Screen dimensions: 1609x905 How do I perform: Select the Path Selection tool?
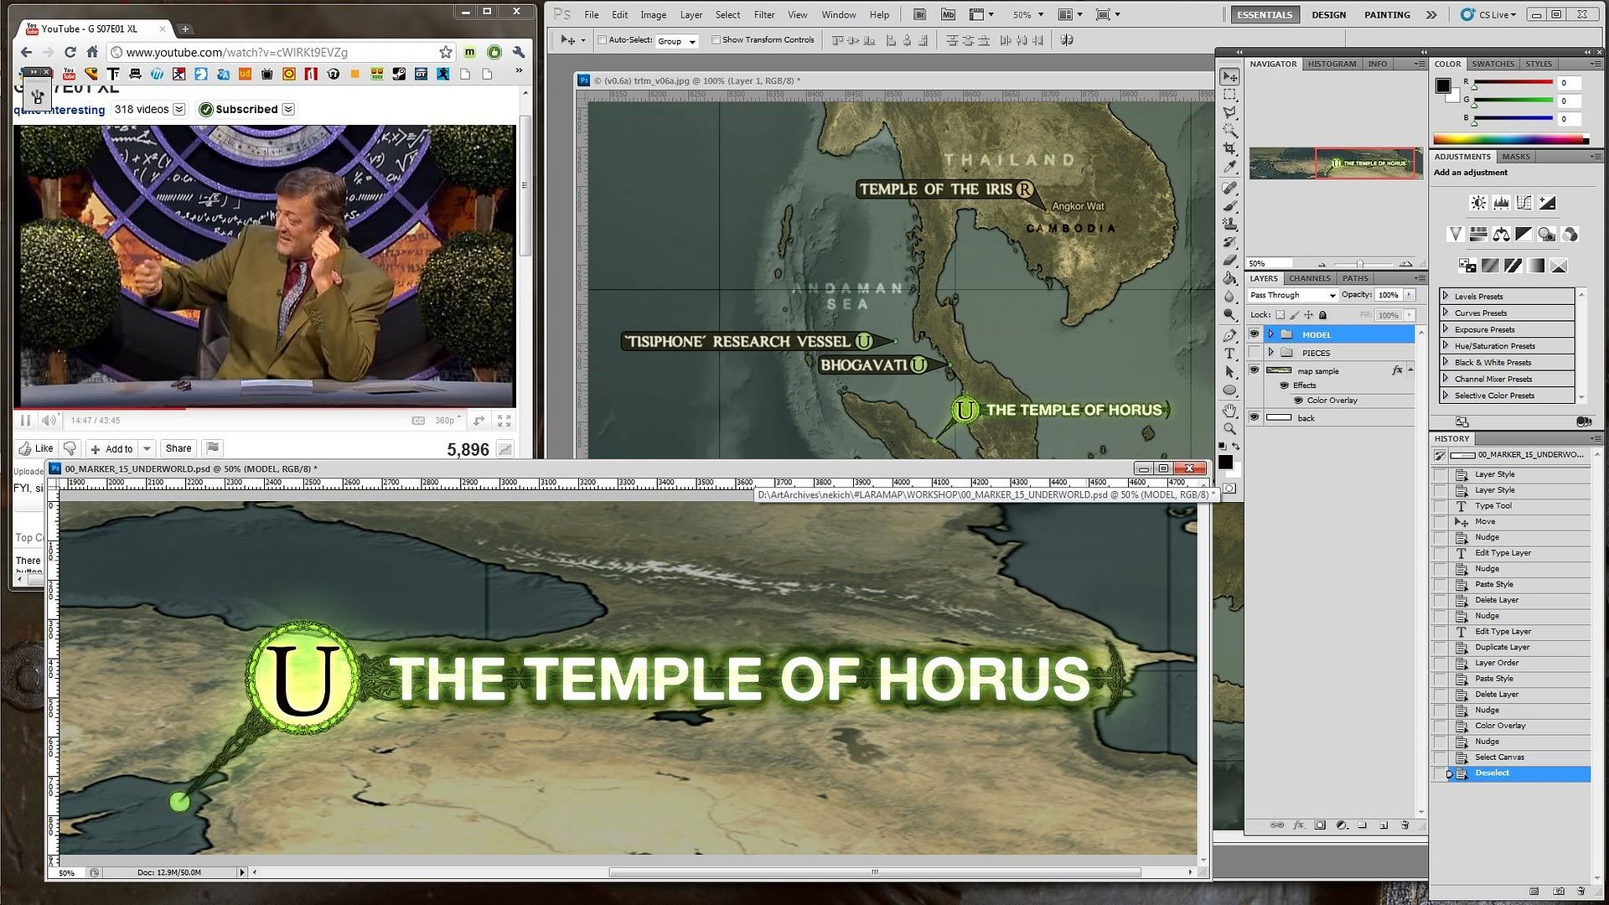click(1229, 371)
